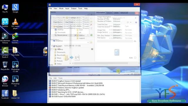Open the Recycle Bin

pyautogui.click(x=5, y=66)
